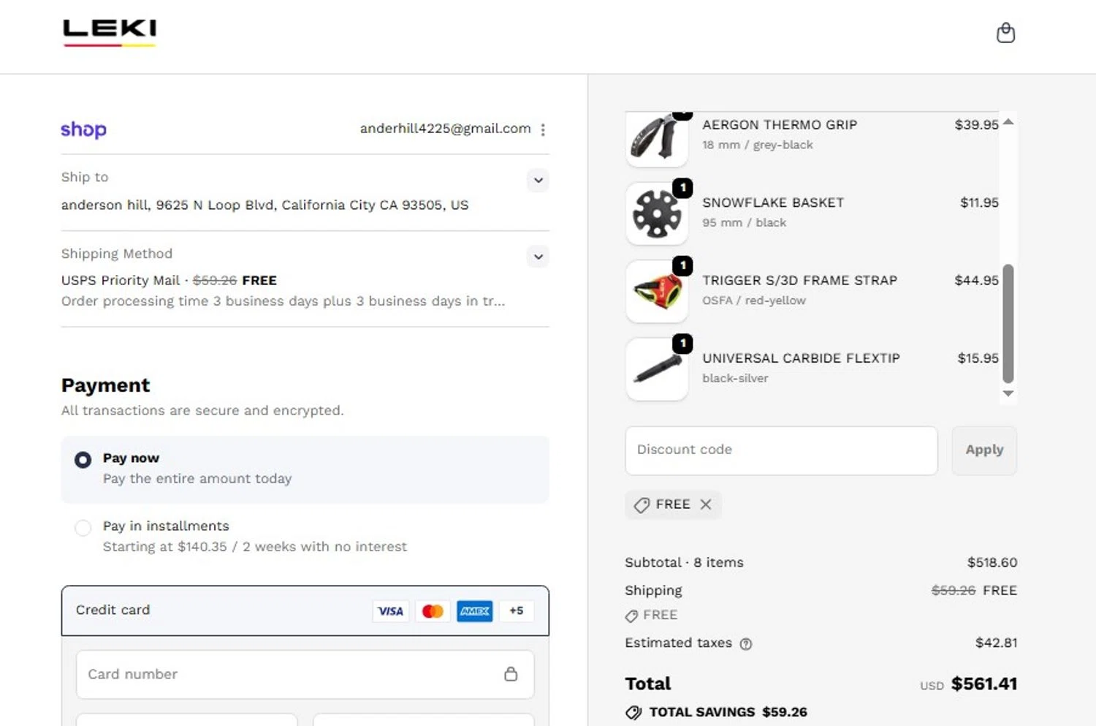Focus the Discount code field
This screenshot has width=1096, height=726.
click(781, 450)
